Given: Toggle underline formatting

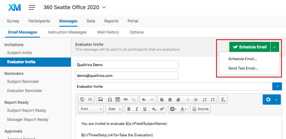Looking at the screenshot, I should click(145, 109).
